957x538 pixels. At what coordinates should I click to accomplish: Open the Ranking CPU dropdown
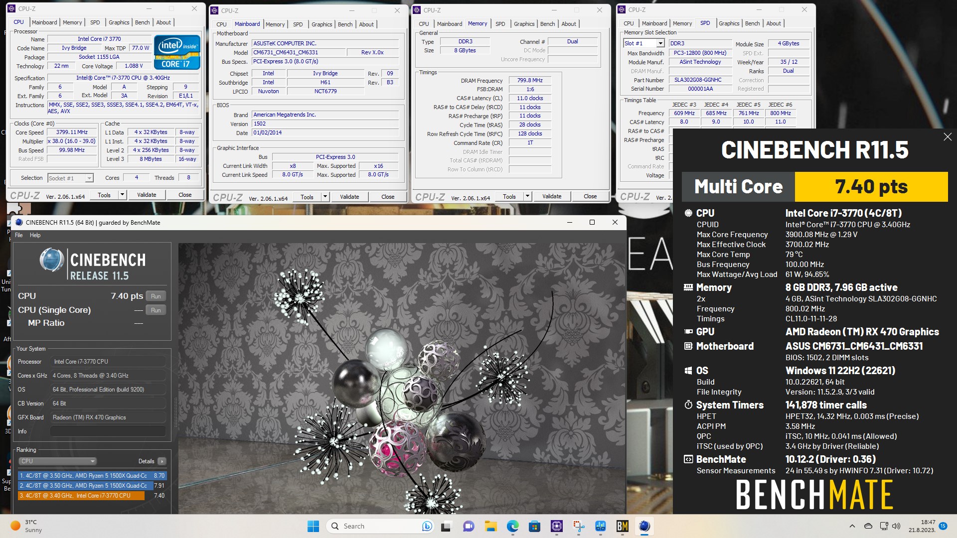(58, 461)
